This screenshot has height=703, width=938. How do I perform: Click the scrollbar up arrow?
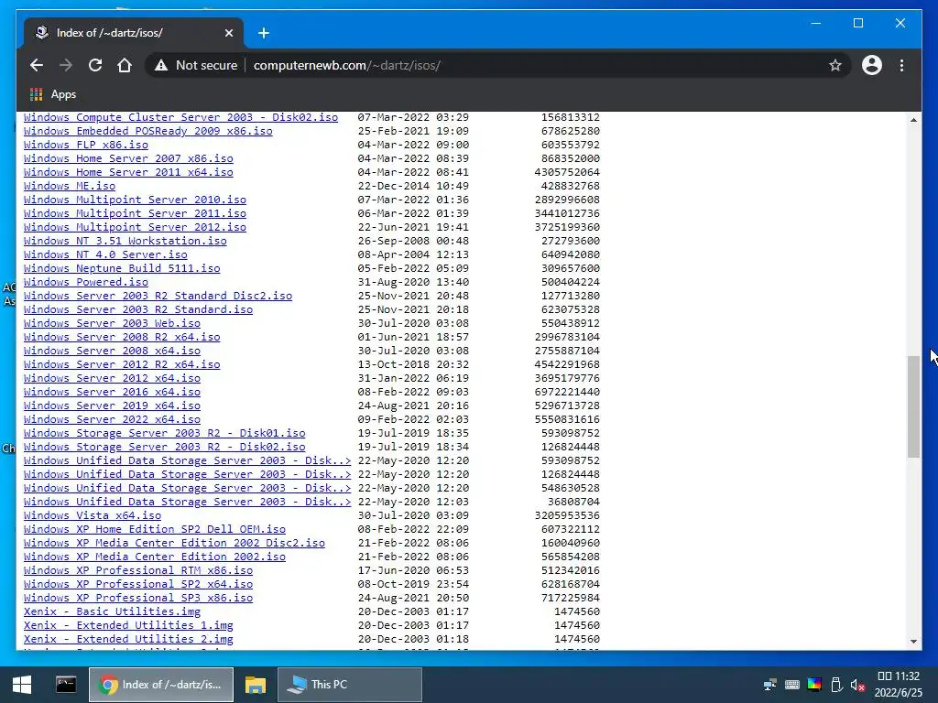(913, 120)
